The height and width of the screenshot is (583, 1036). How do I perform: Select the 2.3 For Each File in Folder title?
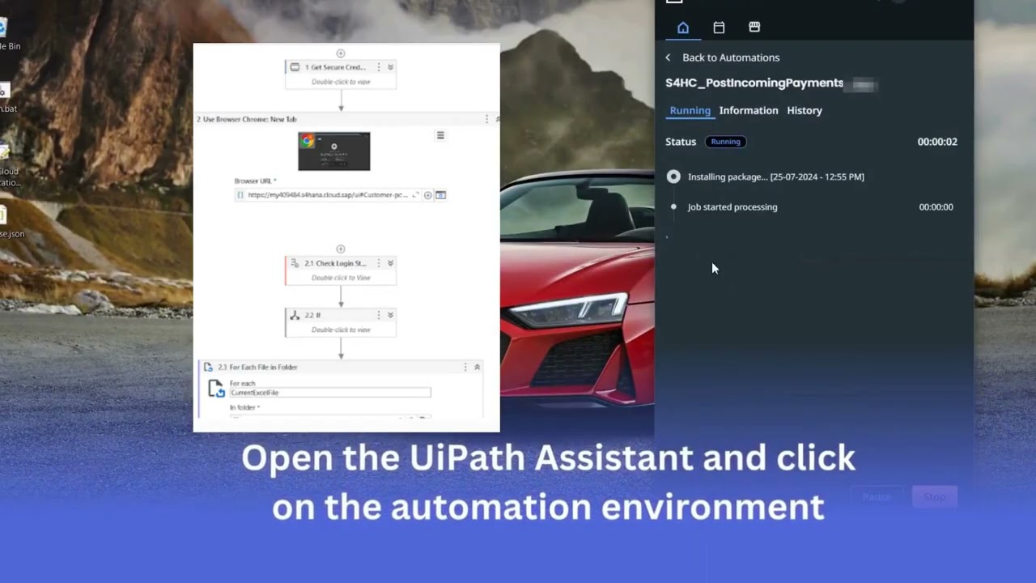coord(257,367)
